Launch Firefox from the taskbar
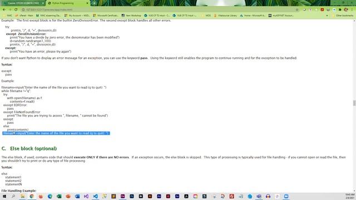Image resolution: width=356 pixels, height=200 pixels. 41,196
